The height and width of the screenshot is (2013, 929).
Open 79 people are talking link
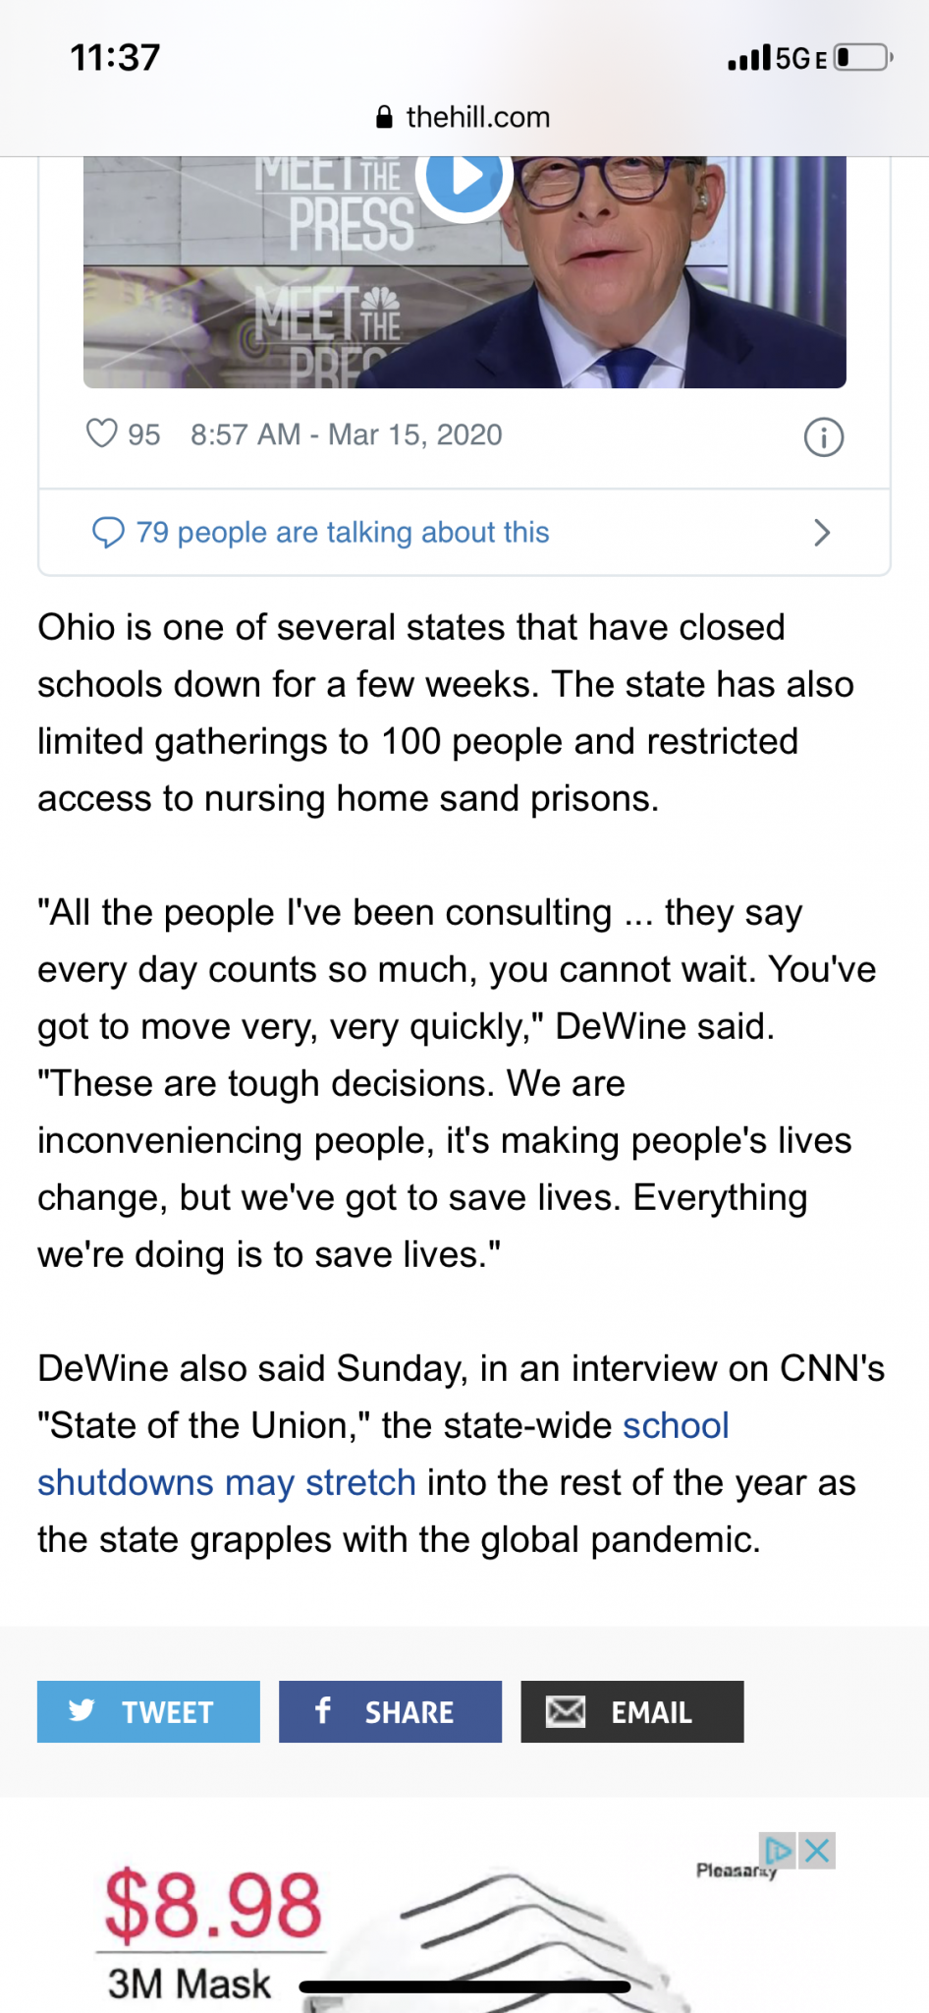342,532
